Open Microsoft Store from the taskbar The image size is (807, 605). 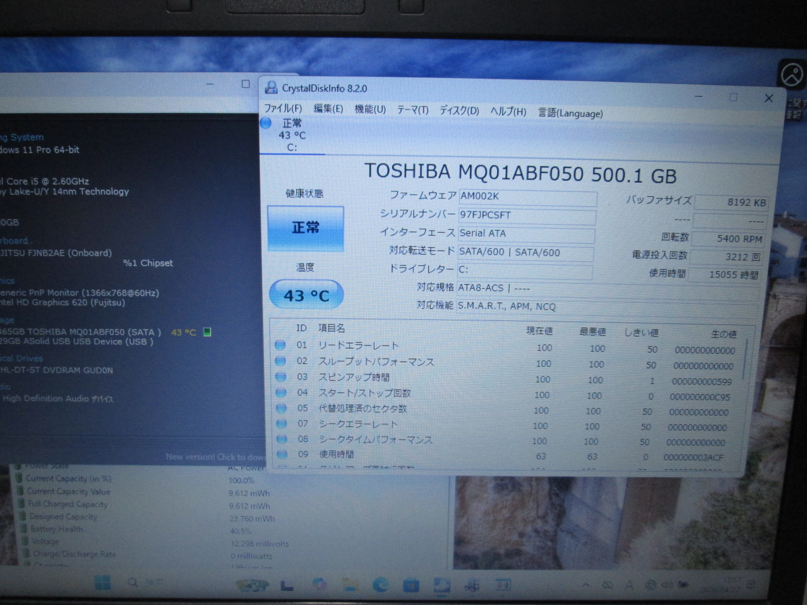[x=411, y=585]
